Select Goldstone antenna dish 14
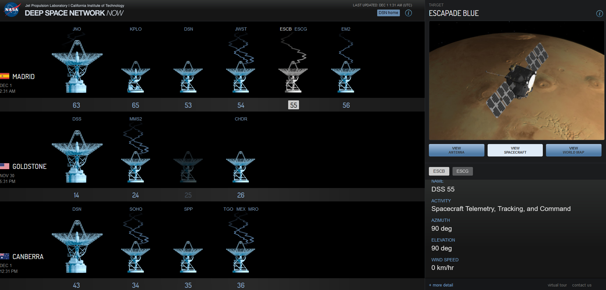Image resolution: width=606 pixels, height=290 pixels. 77,157
